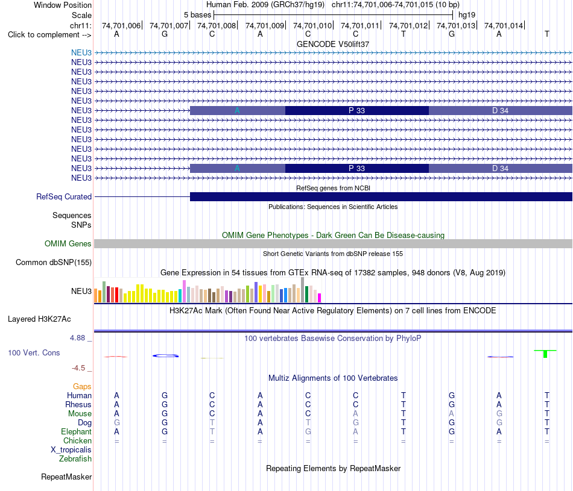The image size is (573, 491).
Task: Click the Mouse alignment row label
Action: pyautogui.click(x=80, y=414)
